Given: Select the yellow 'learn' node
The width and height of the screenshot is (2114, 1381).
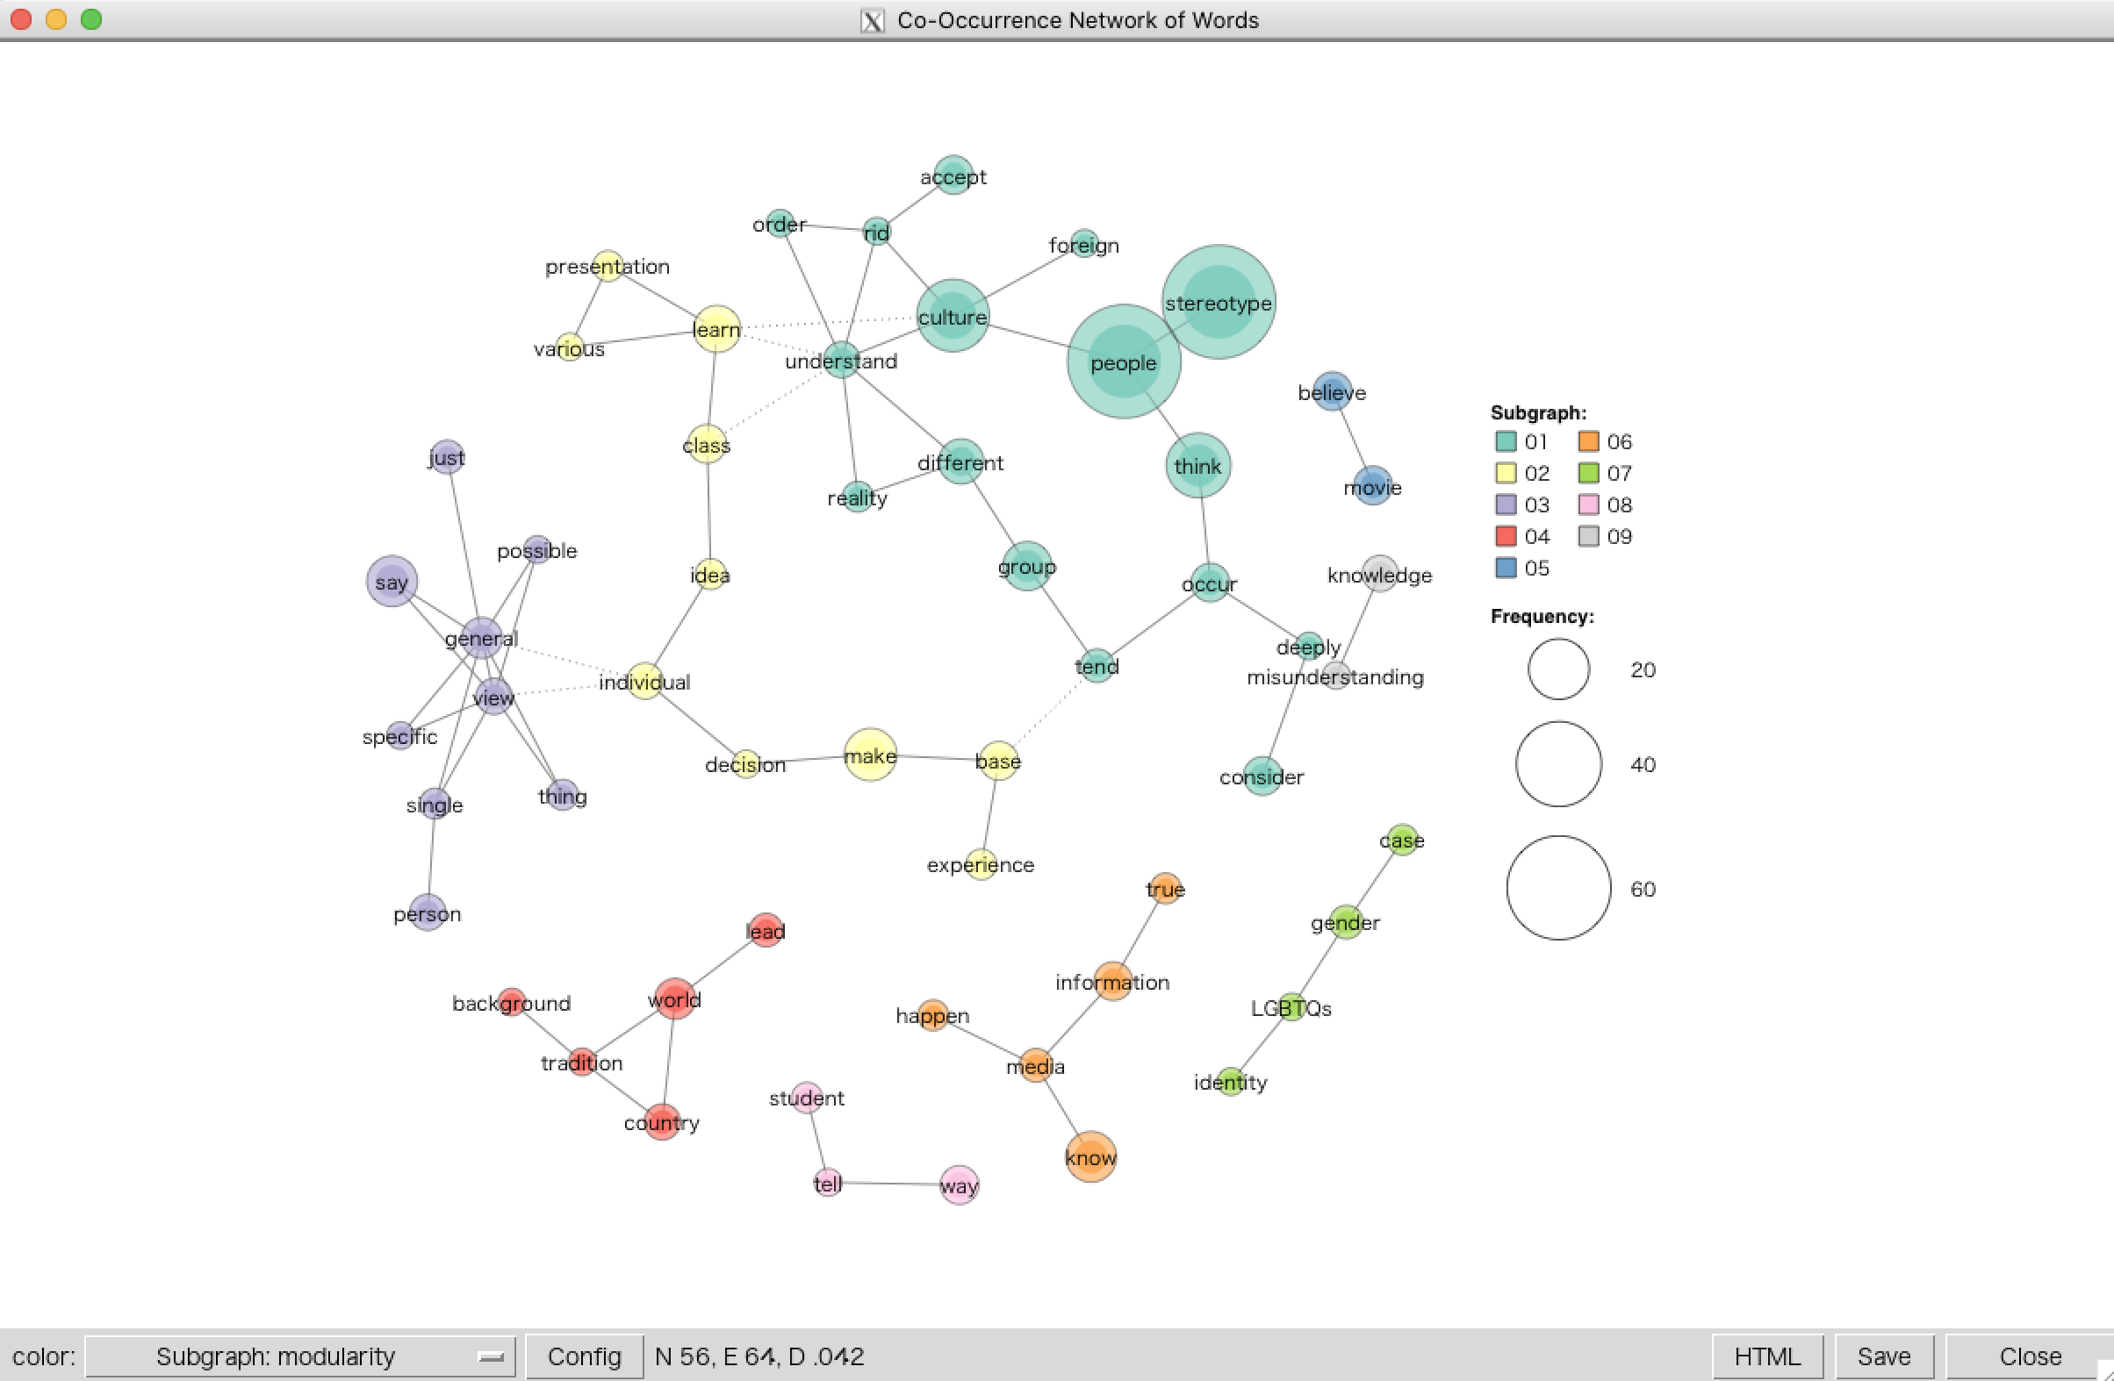Looking at the screenshot, I should click(x=716, y=328).
